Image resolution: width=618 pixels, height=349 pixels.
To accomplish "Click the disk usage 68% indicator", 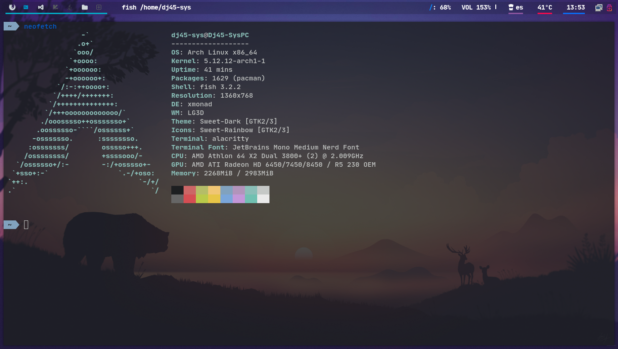I will (440, 7).
